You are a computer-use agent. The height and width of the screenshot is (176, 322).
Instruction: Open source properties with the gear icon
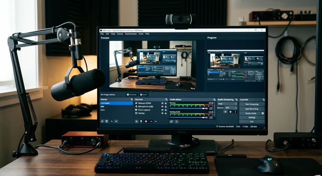tap(146, 122)
